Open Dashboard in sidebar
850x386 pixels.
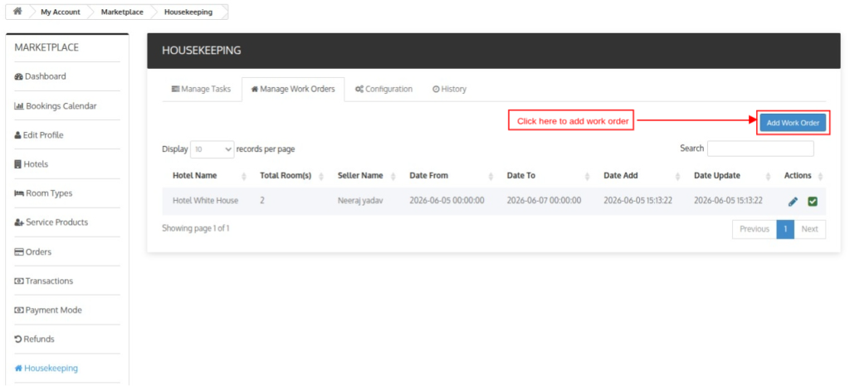click(40, 76)
